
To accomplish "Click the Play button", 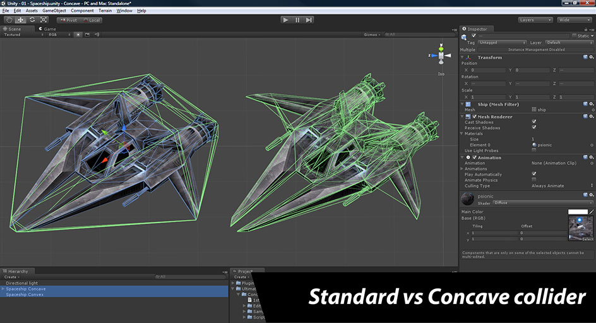I will tap(285, 20).
